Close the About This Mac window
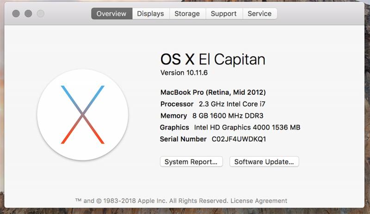 [x=16, y=14]
